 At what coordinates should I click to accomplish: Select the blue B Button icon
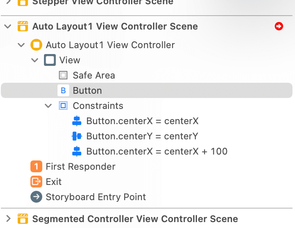(63, 90)
